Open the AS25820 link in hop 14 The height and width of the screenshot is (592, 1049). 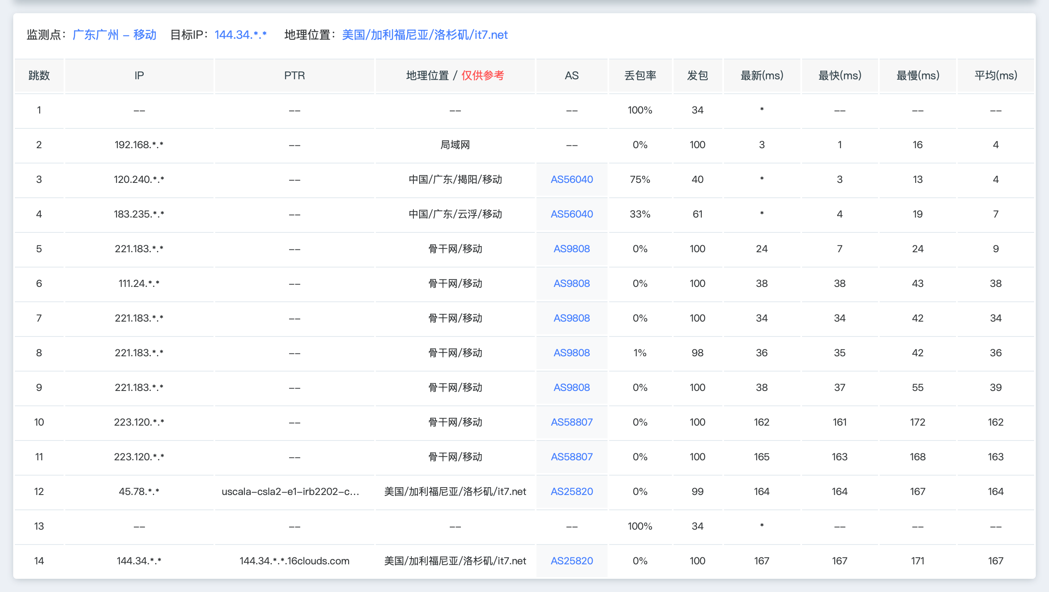(572, 561)
